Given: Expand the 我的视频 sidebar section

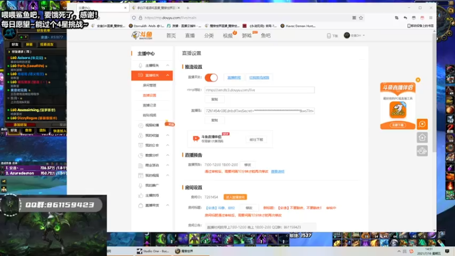Looking at the screenshot, I should (x=168, y=175).
